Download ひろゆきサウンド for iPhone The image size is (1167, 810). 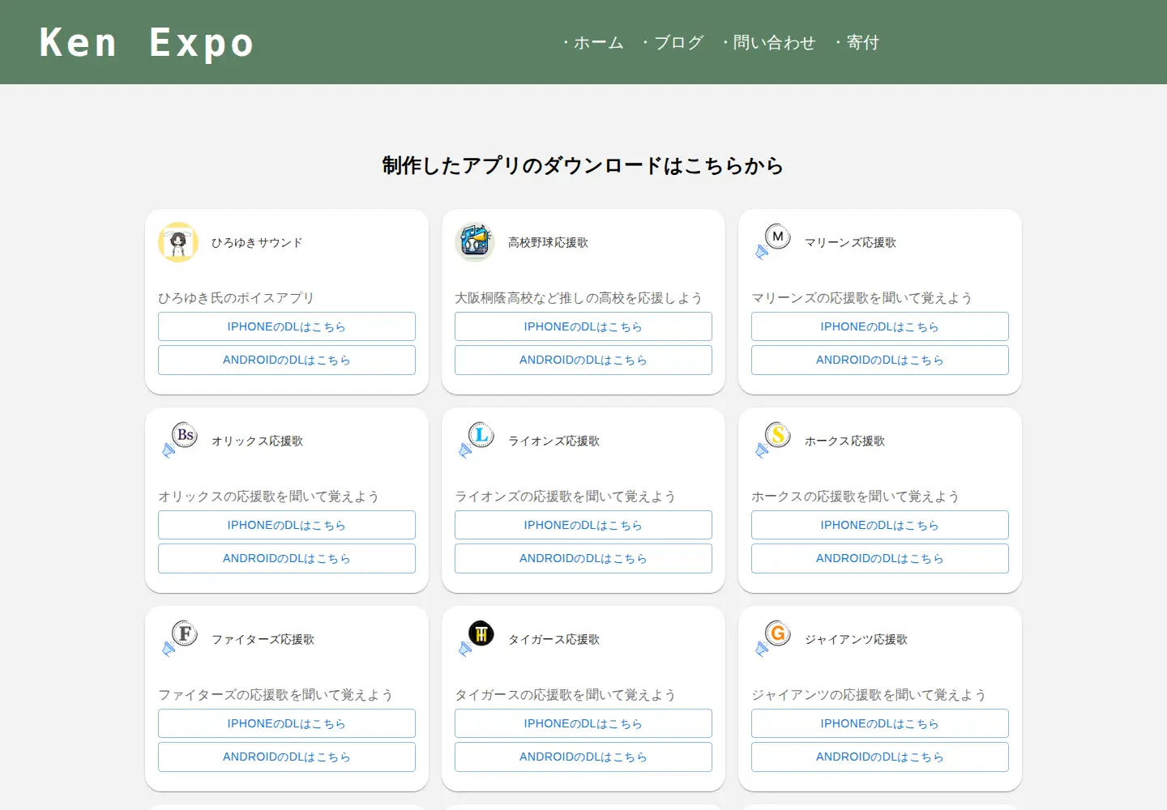tap(287, 326)
